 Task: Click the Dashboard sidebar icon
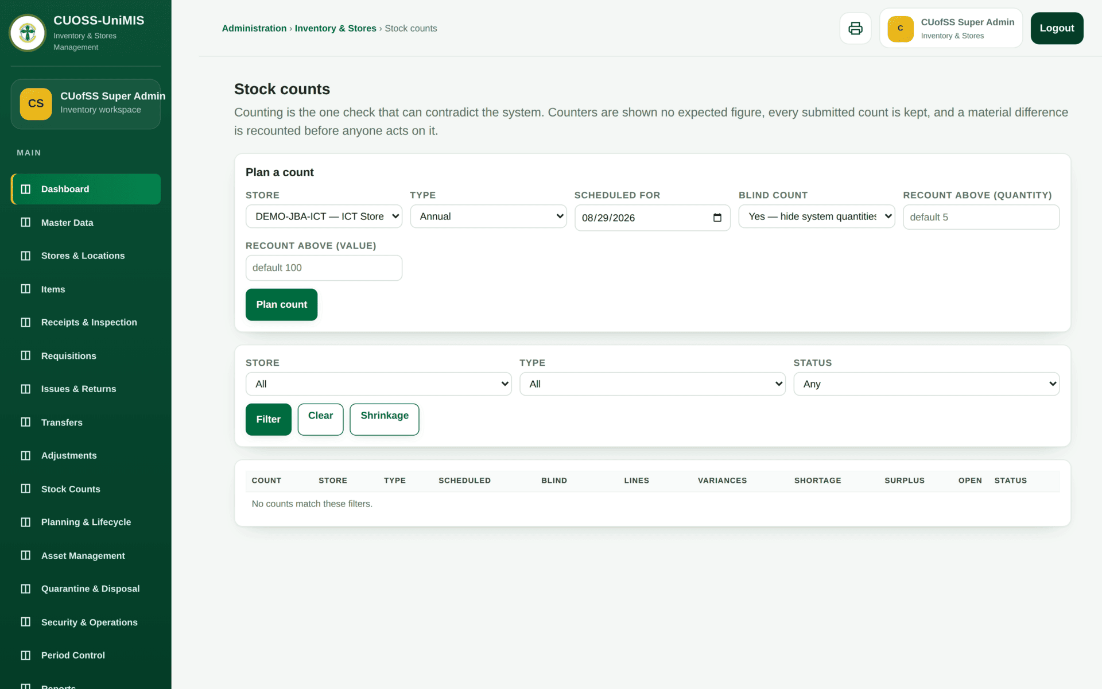pos(26,189)
